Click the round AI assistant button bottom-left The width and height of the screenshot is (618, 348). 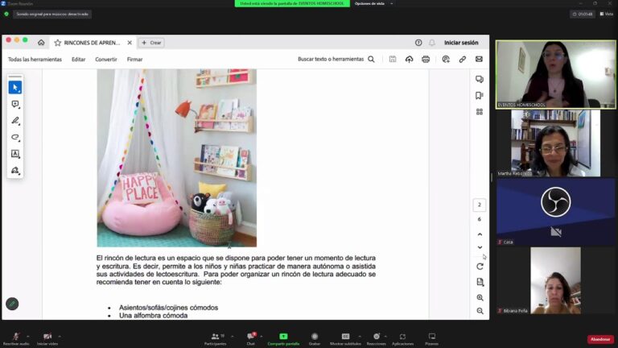pyautogui.click(x=12, y=304)
